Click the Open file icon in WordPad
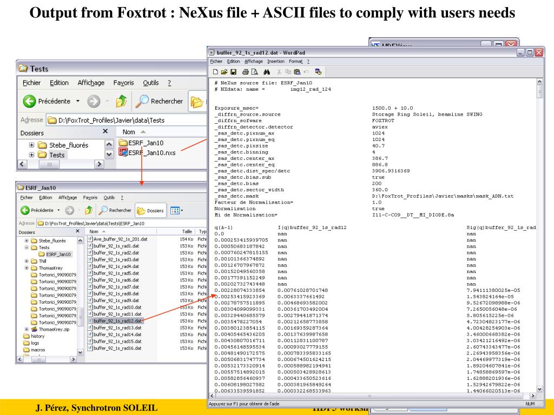The width and height of the screenshot is (554, 415). pyautogui.click(x=224, y=72)
